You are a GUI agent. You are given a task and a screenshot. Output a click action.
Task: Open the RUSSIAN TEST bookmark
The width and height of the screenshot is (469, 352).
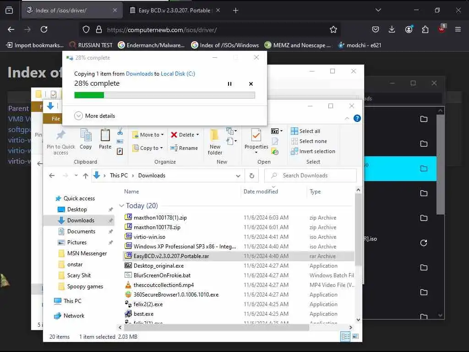91,45
